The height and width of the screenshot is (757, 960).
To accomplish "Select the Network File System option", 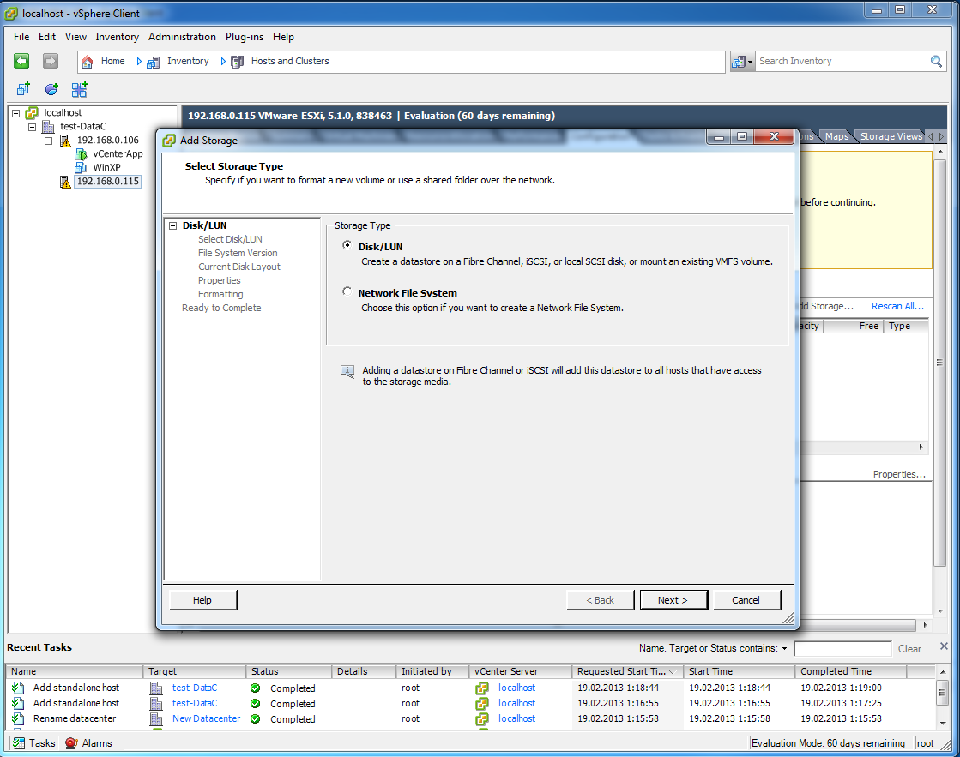I will pos(347,291).
